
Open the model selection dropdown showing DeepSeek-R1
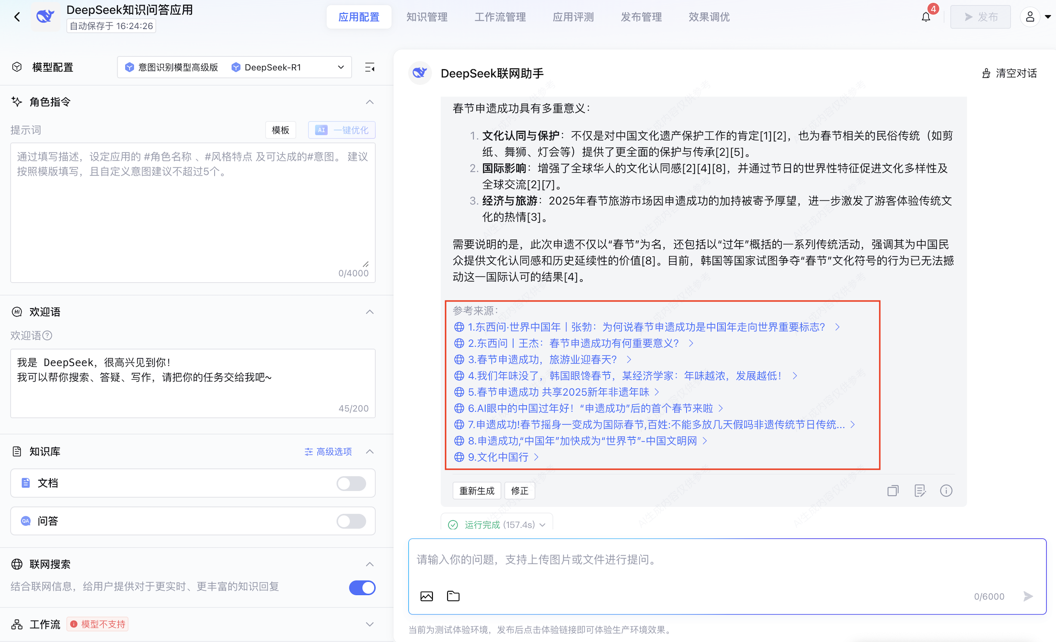tap(235, 67)
